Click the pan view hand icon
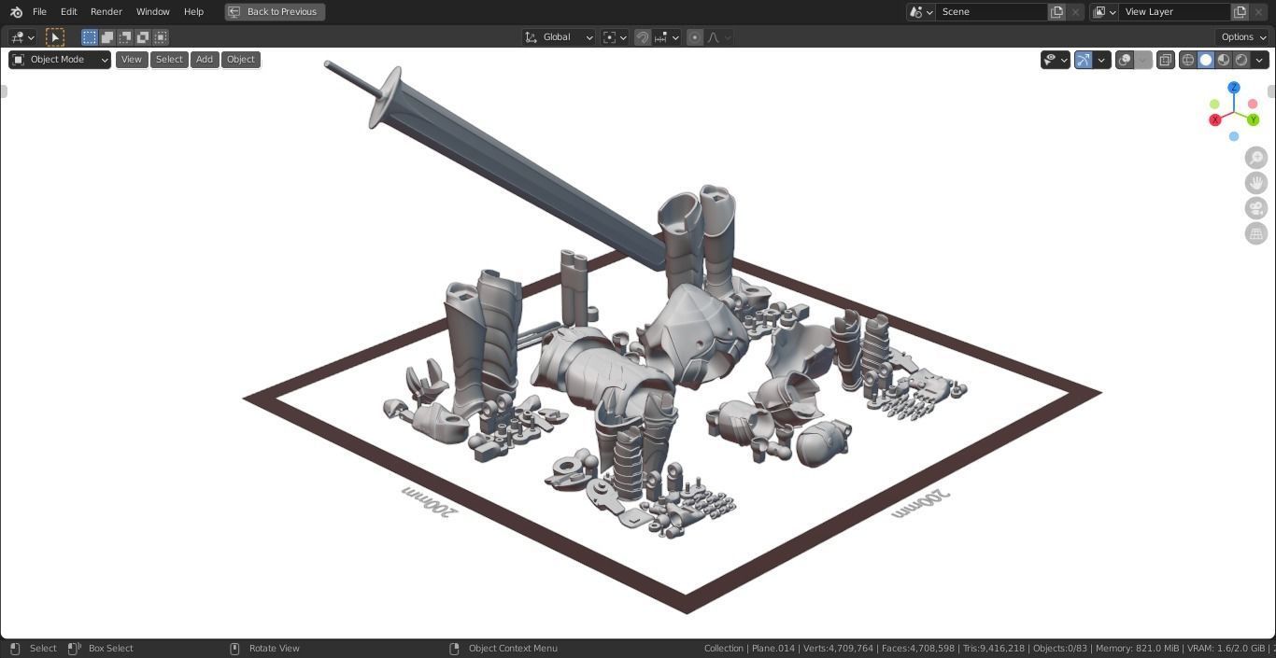 1256,183
